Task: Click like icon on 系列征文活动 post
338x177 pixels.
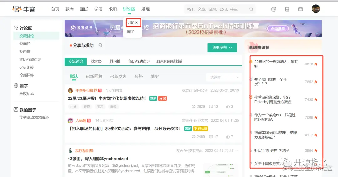Action: 228,137
